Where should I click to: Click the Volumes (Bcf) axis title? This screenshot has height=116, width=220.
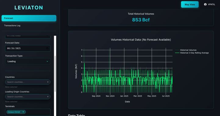pyautogui.click(x=76, y=71)
